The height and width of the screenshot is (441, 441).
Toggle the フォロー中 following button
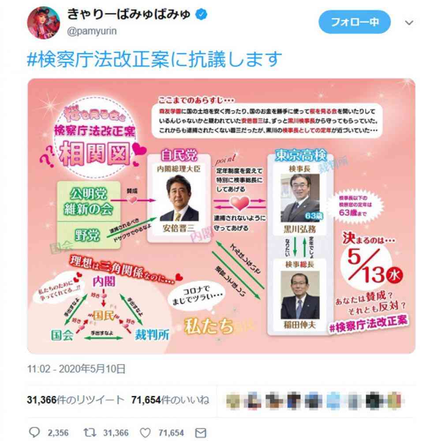click(355, 22)
